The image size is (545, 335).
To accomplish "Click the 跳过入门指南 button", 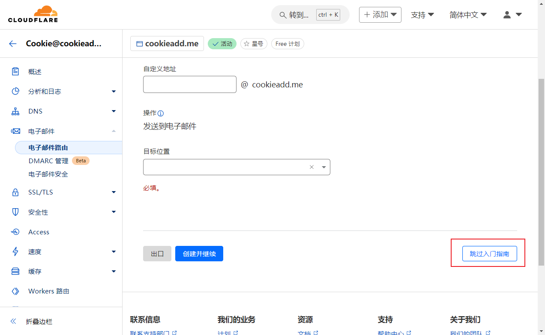I will [x=489, y=254].
